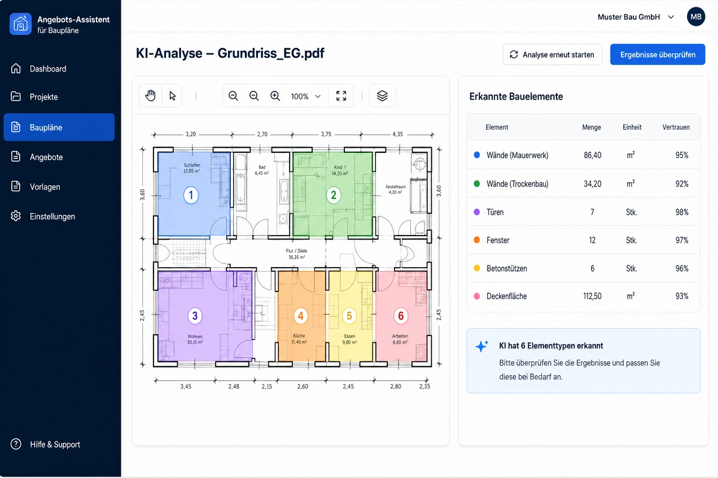
Task: Open the MB user avatar
Action: tap(696, 17)
